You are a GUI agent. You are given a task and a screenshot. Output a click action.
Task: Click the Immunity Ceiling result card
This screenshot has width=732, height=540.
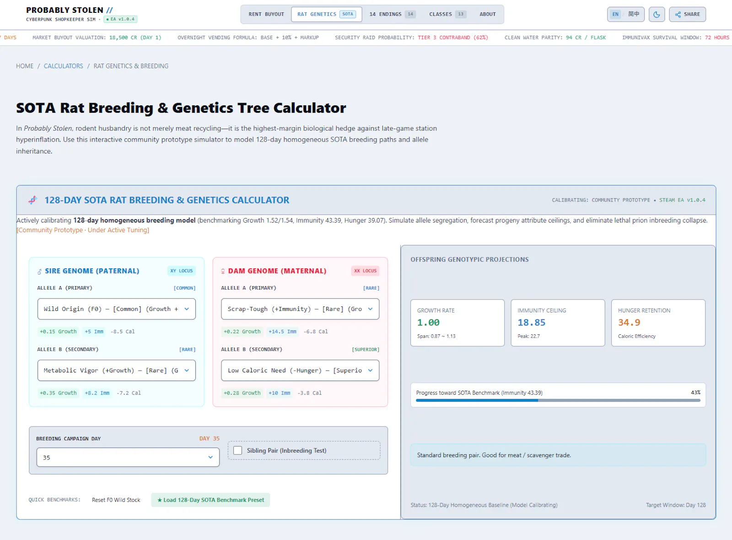click(x=558, y=323)
